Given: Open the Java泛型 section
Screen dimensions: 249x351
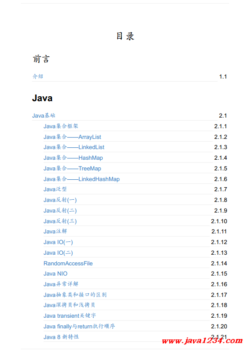Looking at the screenshot, I should 55,189.
